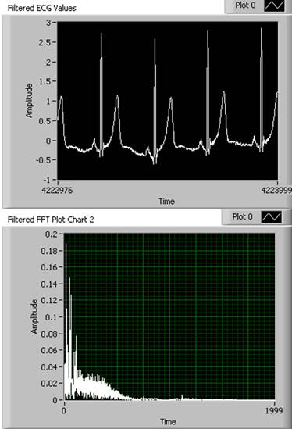
Task: Click the ECG y-axis maximum value 3
Action: [x=48, y=23]
